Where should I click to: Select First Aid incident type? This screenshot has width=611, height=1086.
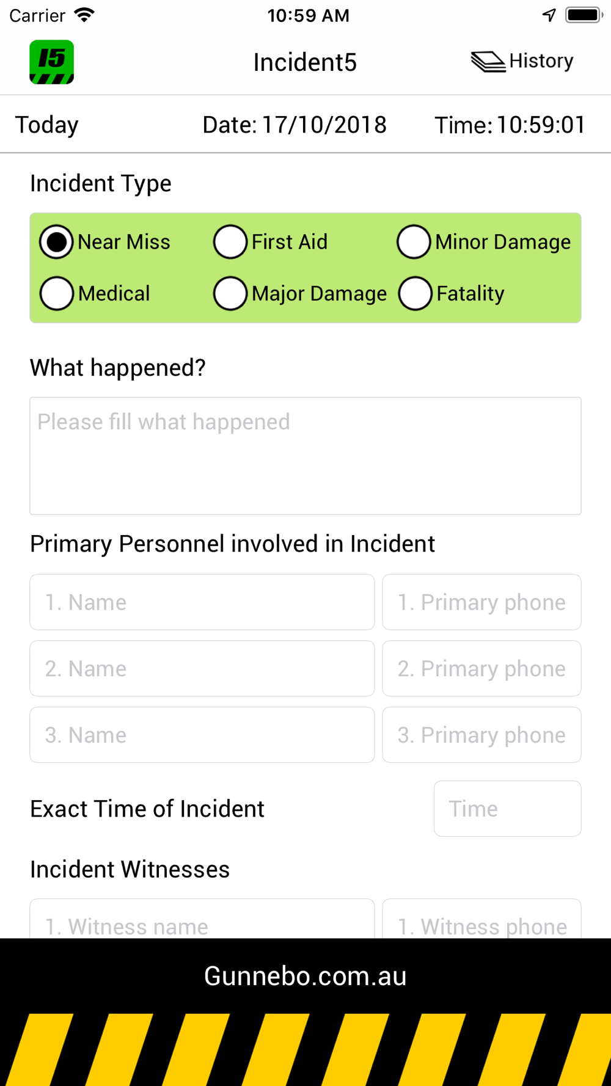tap(230, 242)
